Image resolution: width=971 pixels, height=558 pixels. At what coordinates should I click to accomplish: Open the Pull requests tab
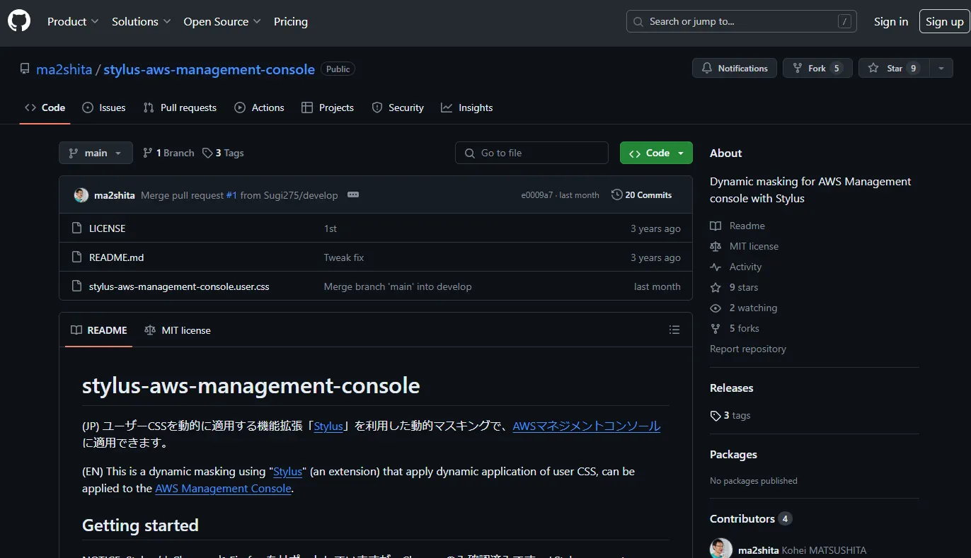point(180,107)
